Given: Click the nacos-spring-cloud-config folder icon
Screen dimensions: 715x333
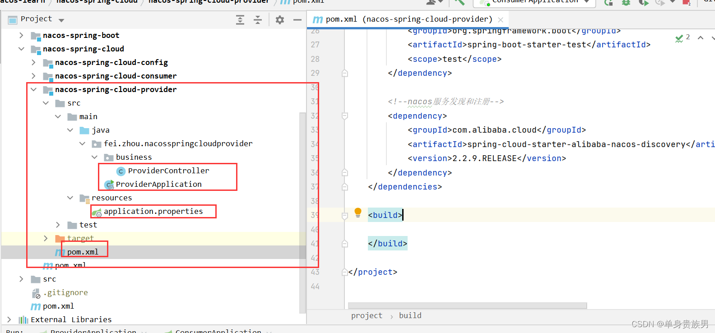Looking at the screenshot, I should (x=48, y=63).
